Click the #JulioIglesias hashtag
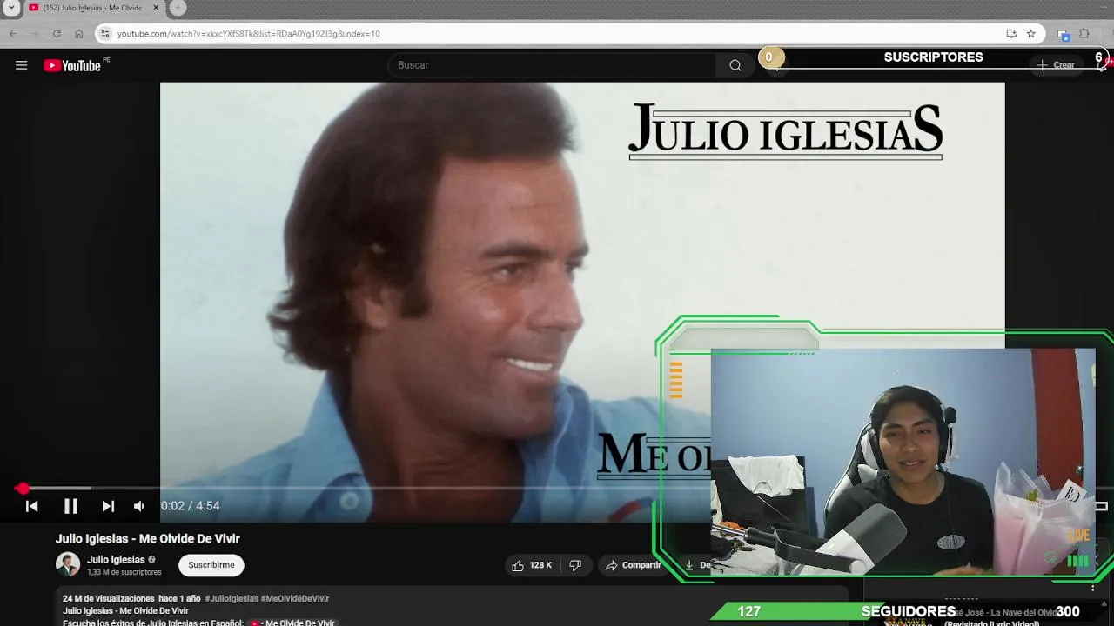Image resolution: width=1114 pixels, height=626 pixels. [x=232, y=598]
